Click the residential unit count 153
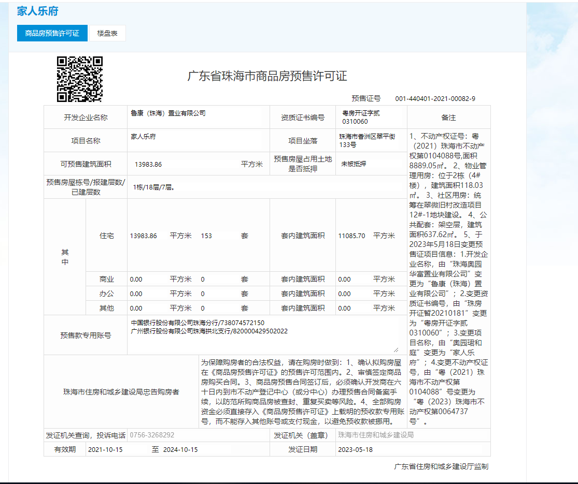This screenshot has width=578, height=484. [206, 236]
